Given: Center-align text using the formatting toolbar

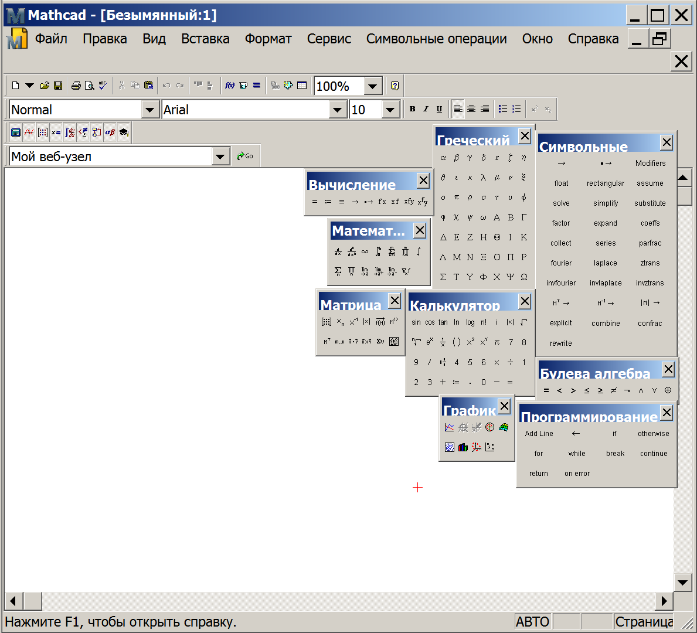Looking at the screenshot, I should [471, 109].
